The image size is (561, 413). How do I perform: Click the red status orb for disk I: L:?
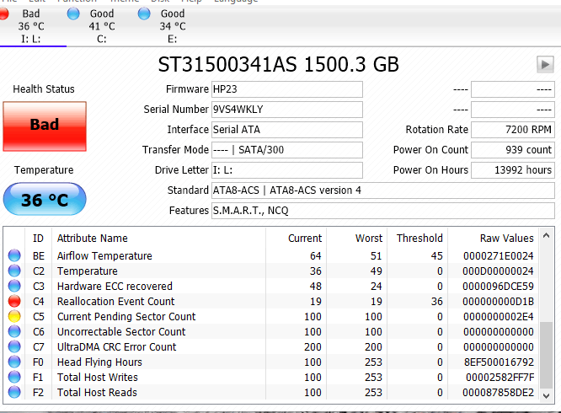point(3,14)
